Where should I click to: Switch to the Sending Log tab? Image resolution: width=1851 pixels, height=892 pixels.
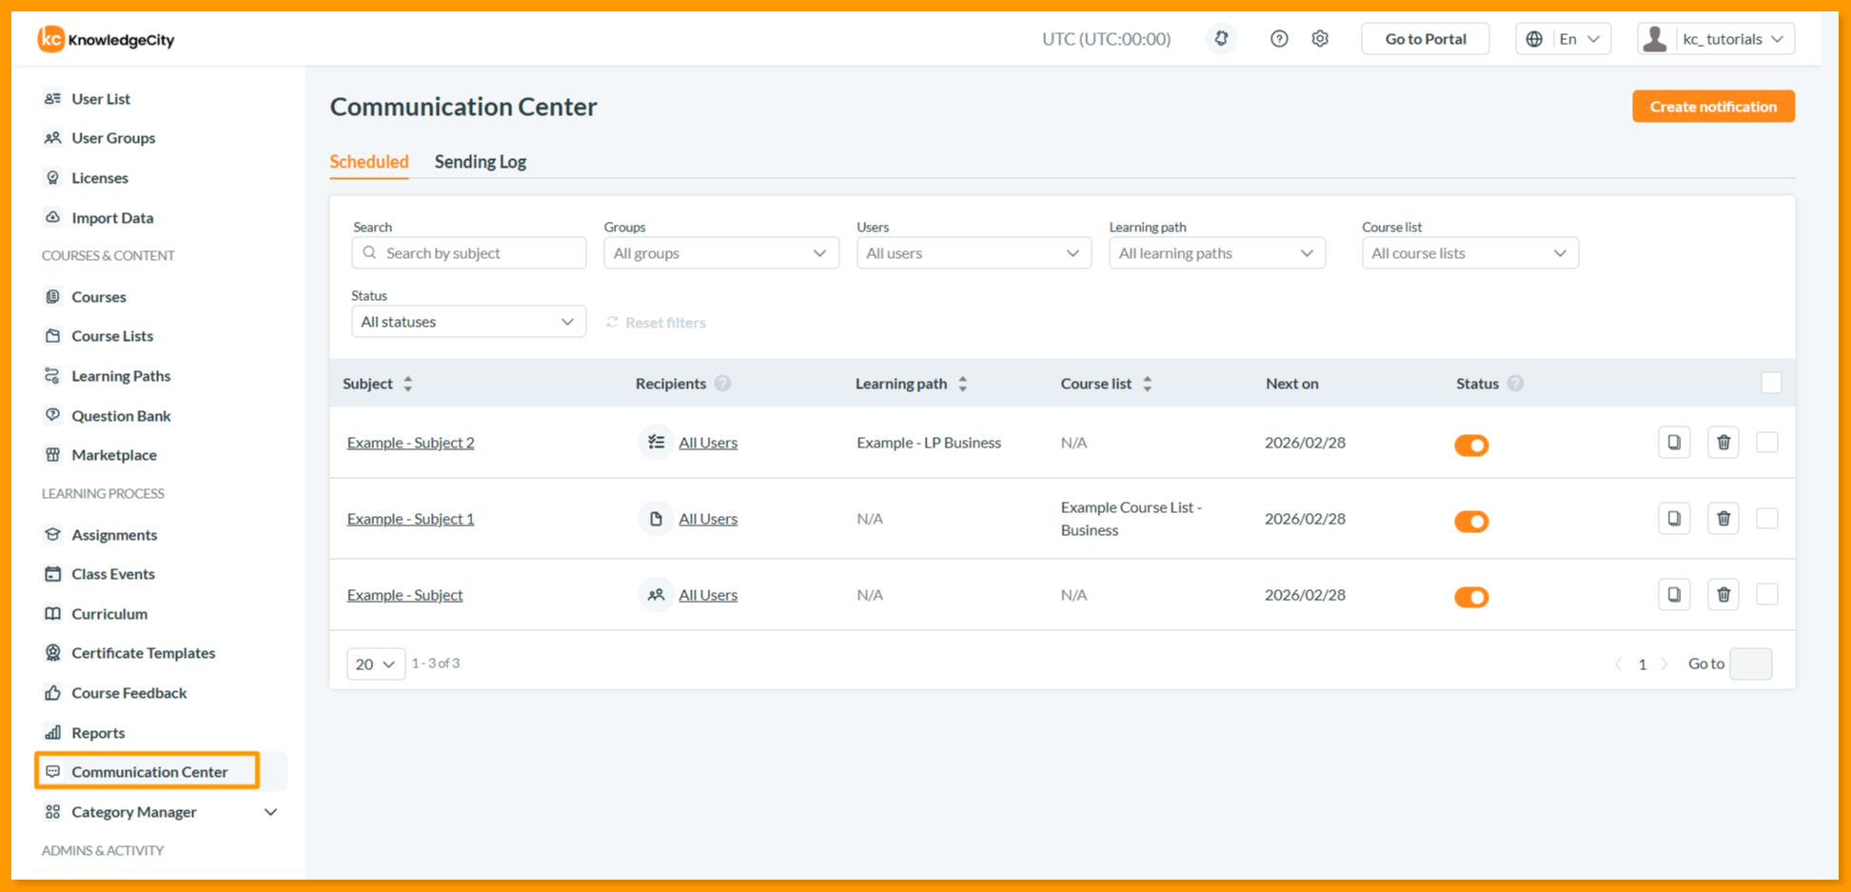(481, 162)
